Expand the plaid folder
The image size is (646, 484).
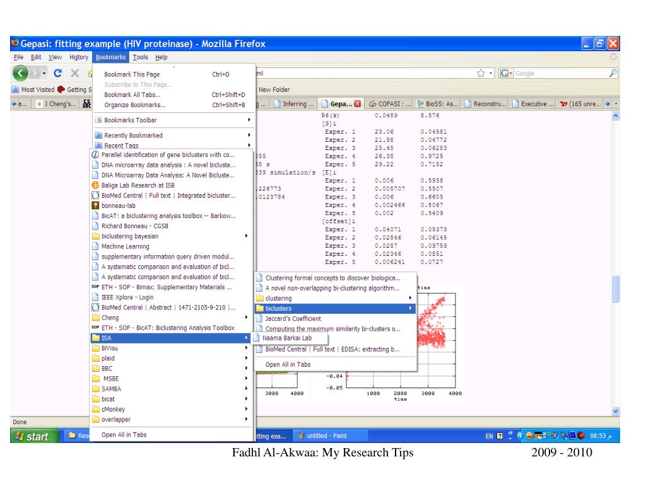point(172,359)
